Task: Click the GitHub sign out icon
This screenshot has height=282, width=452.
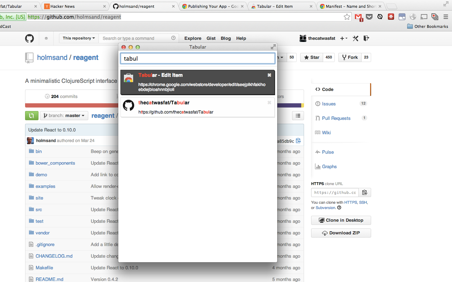Action: tap(366, 38)
